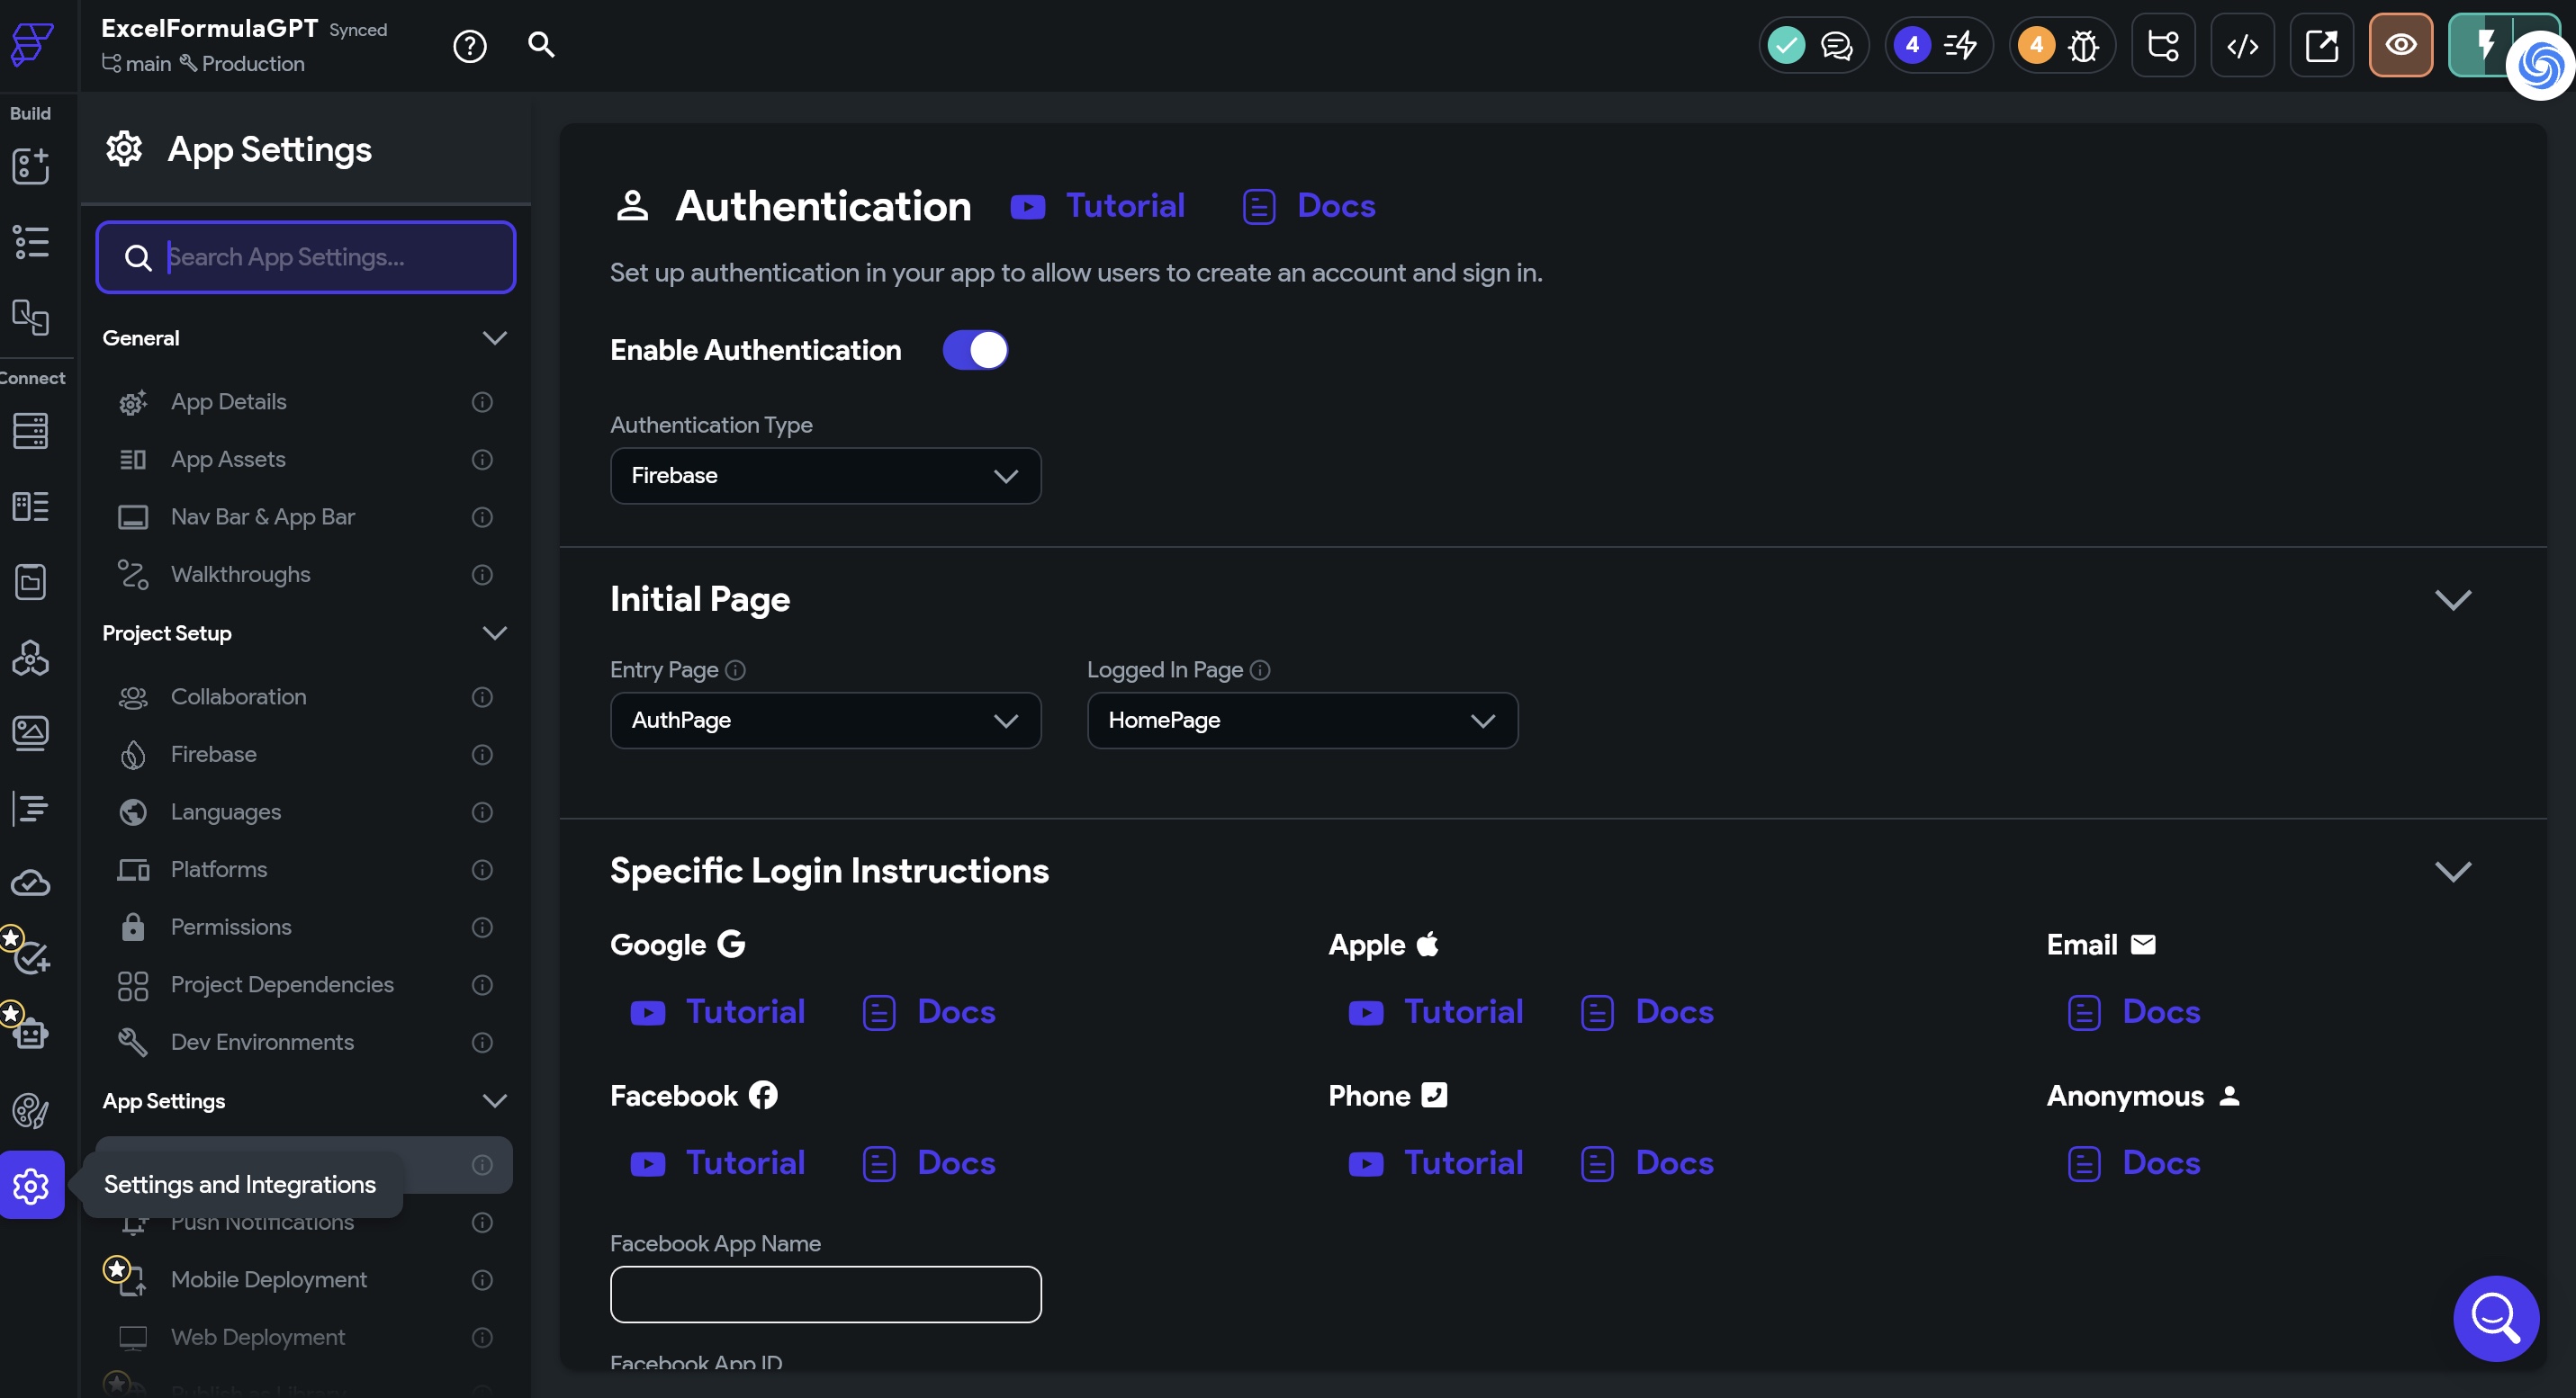Open Languages settings

click(305, 812)
